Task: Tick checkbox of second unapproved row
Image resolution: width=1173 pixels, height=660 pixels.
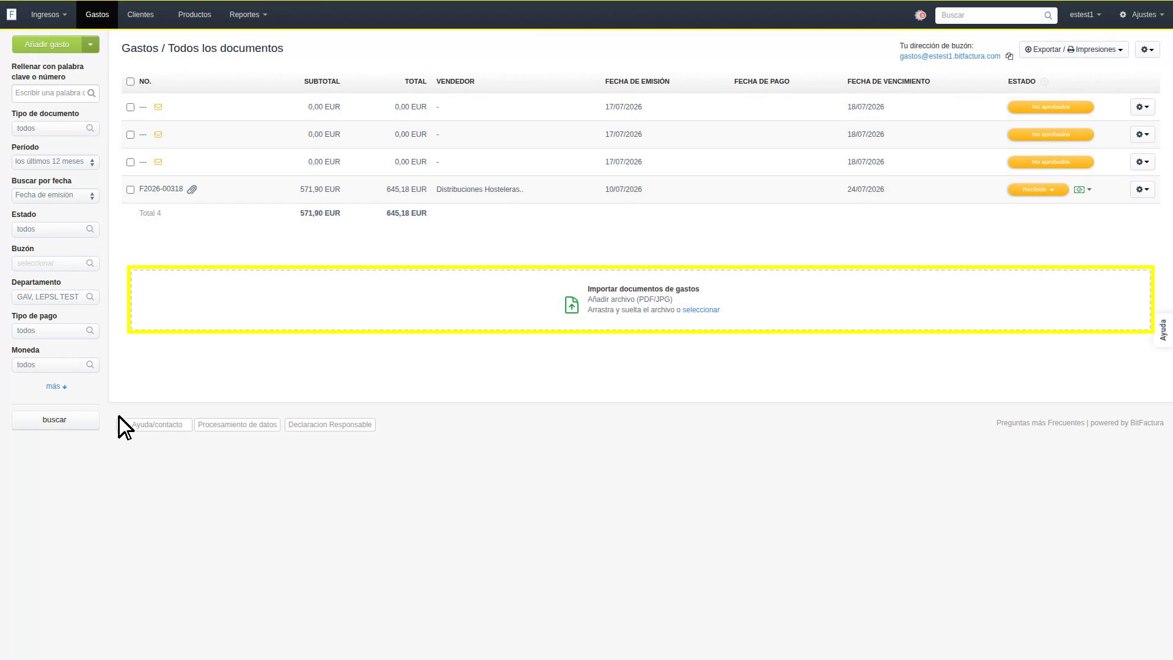Action: tap(130, 135)
